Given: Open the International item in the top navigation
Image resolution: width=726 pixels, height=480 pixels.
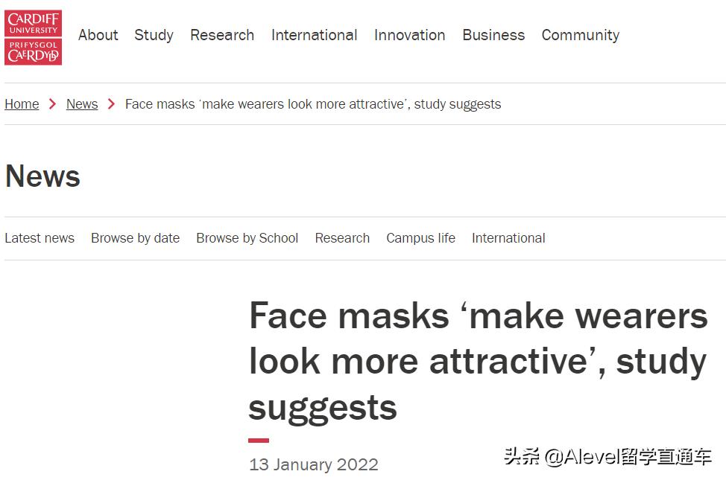Looking at the screenshot, I should tap(315, 35).
